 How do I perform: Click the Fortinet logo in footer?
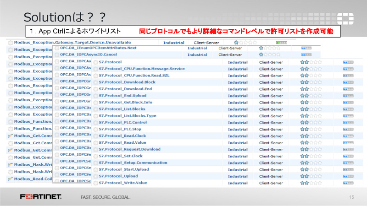(x=41, y=197)
